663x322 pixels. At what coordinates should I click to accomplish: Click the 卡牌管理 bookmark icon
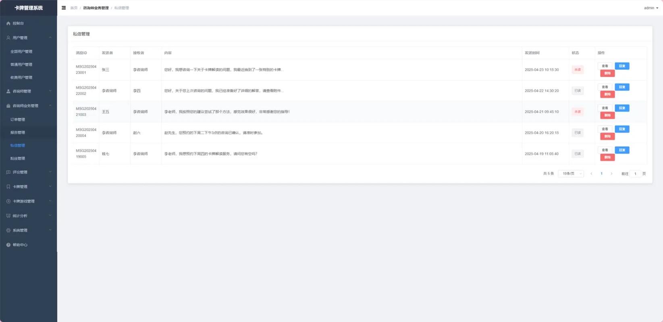click(x=8, y=187)
